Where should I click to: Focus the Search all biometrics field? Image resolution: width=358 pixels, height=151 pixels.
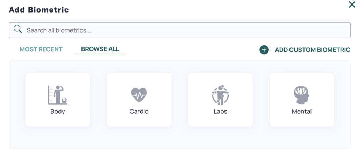pos(182,30)
